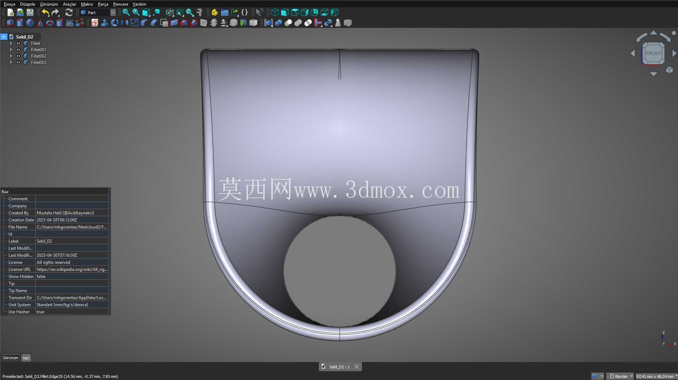Image resolution: width=678 pixels, height=380 pixels.
Task: Set isometric view from the toolbar
Action: 275,12
